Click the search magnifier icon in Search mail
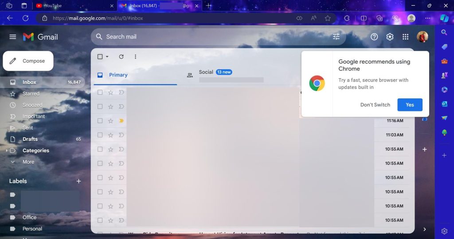This screenshot has height=239, width=454. pos(99,37)
